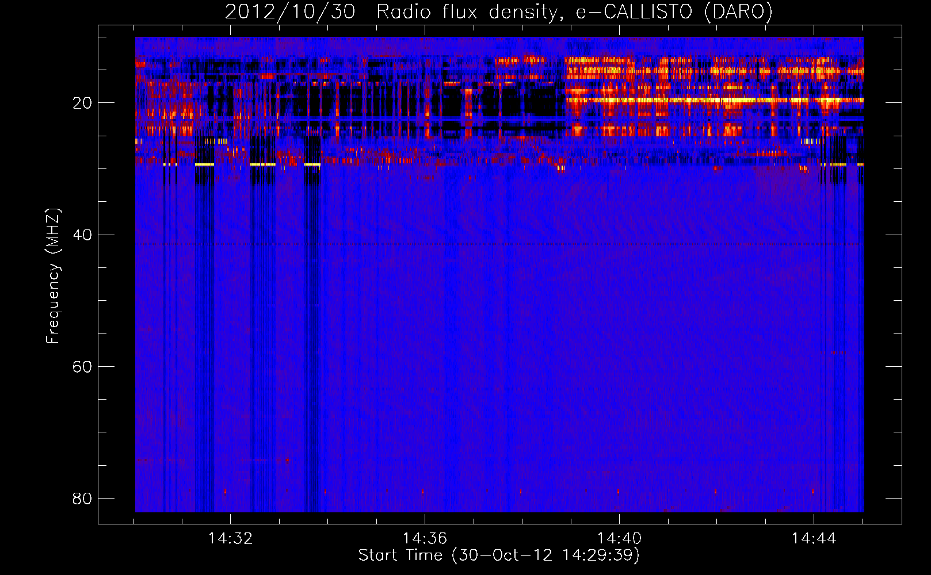This screenshot has height=575, width=931.
Task: Click the "14:32" time tick label
Action: click(x=230, y=539)
